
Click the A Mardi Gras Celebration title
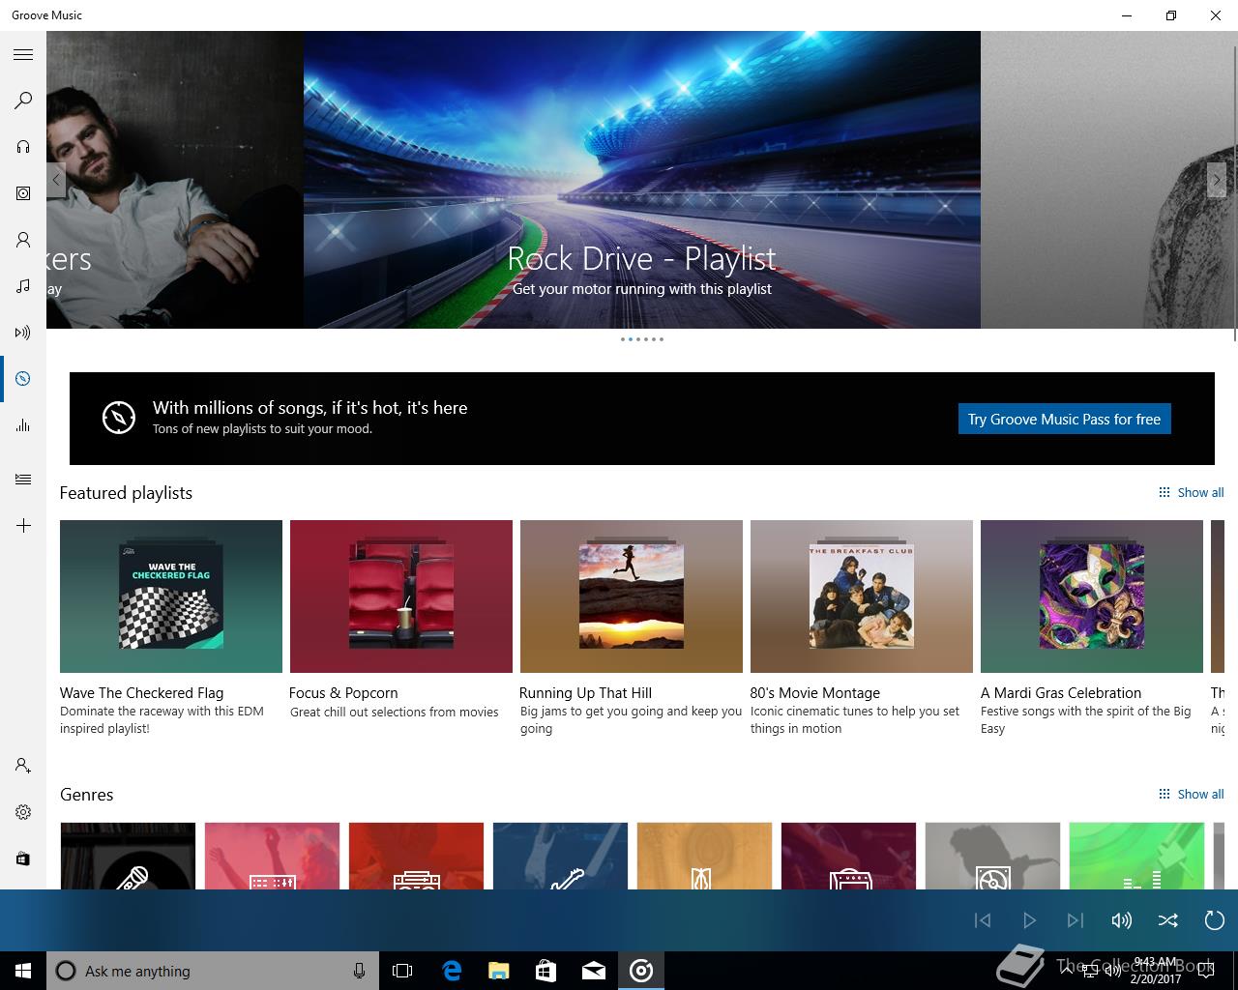coord(1061,692)
